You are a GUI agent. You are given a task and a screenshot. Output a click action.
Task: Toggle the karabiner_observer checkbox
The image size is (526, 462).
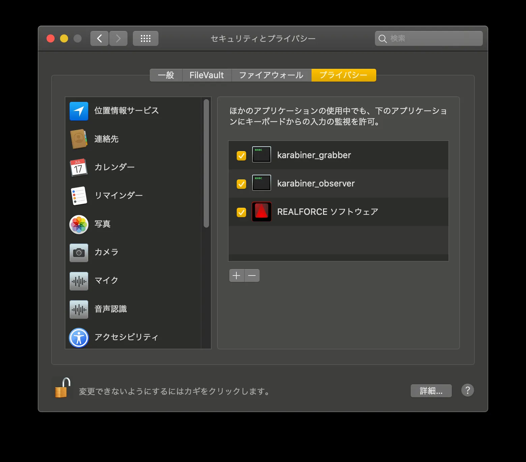(241, 184)
